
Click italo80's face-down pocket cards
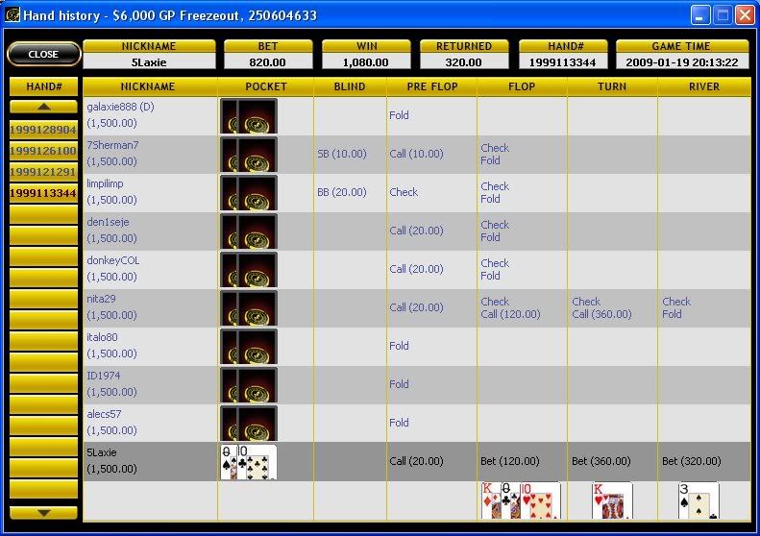[249, 347]
